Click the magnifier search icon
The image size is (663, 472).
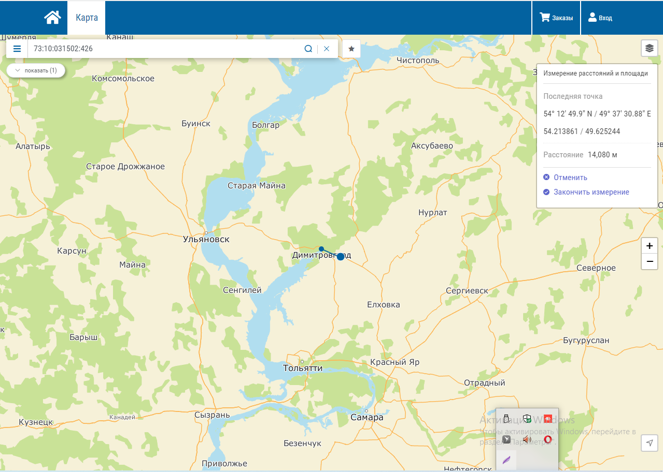coord(308,49)
